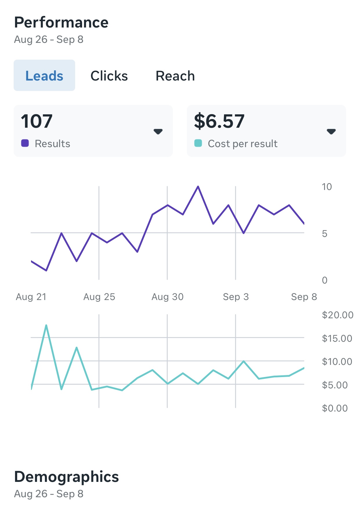Click the Results line chart peak
This screenshot has width=360, height=512.
[x=198, y=187]
